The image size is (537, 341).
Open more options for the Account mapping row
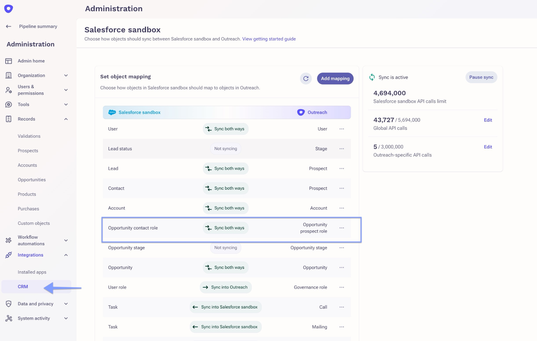click(x=342, y=208)
